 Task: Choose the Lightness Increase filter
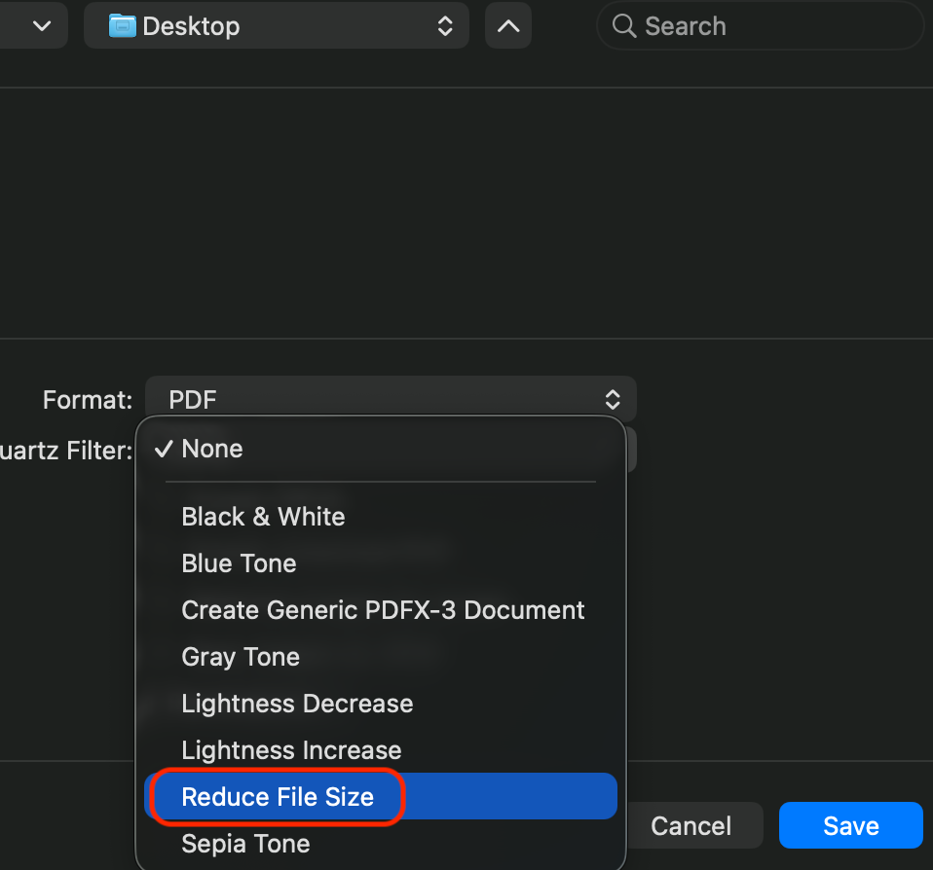291,750
